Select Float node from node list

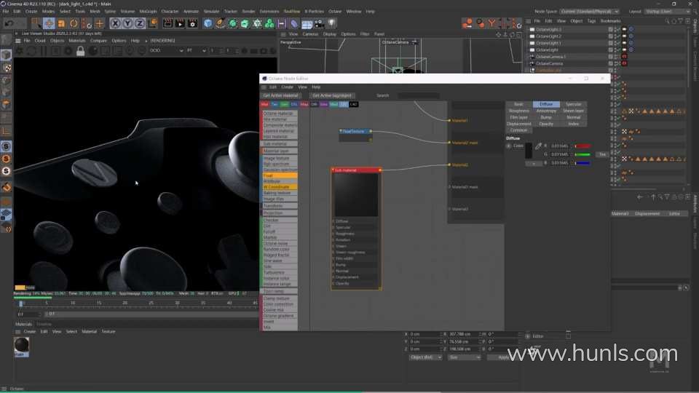tap(280, 175)
